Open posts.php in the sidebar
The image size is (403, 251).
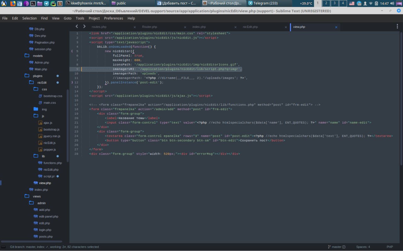click(x=46, y=237)
